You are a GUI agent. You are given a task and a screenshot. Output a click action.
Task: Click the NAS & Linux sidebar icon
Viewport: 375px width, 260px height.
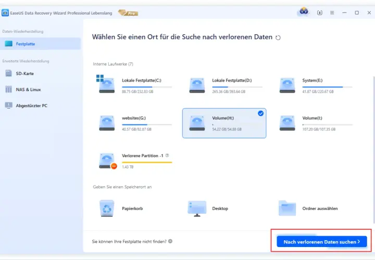(x=9, y=89)
